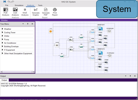Select the Analysis ribbon tab
This screenshot has height=100, width=138.
coord(30,5)
